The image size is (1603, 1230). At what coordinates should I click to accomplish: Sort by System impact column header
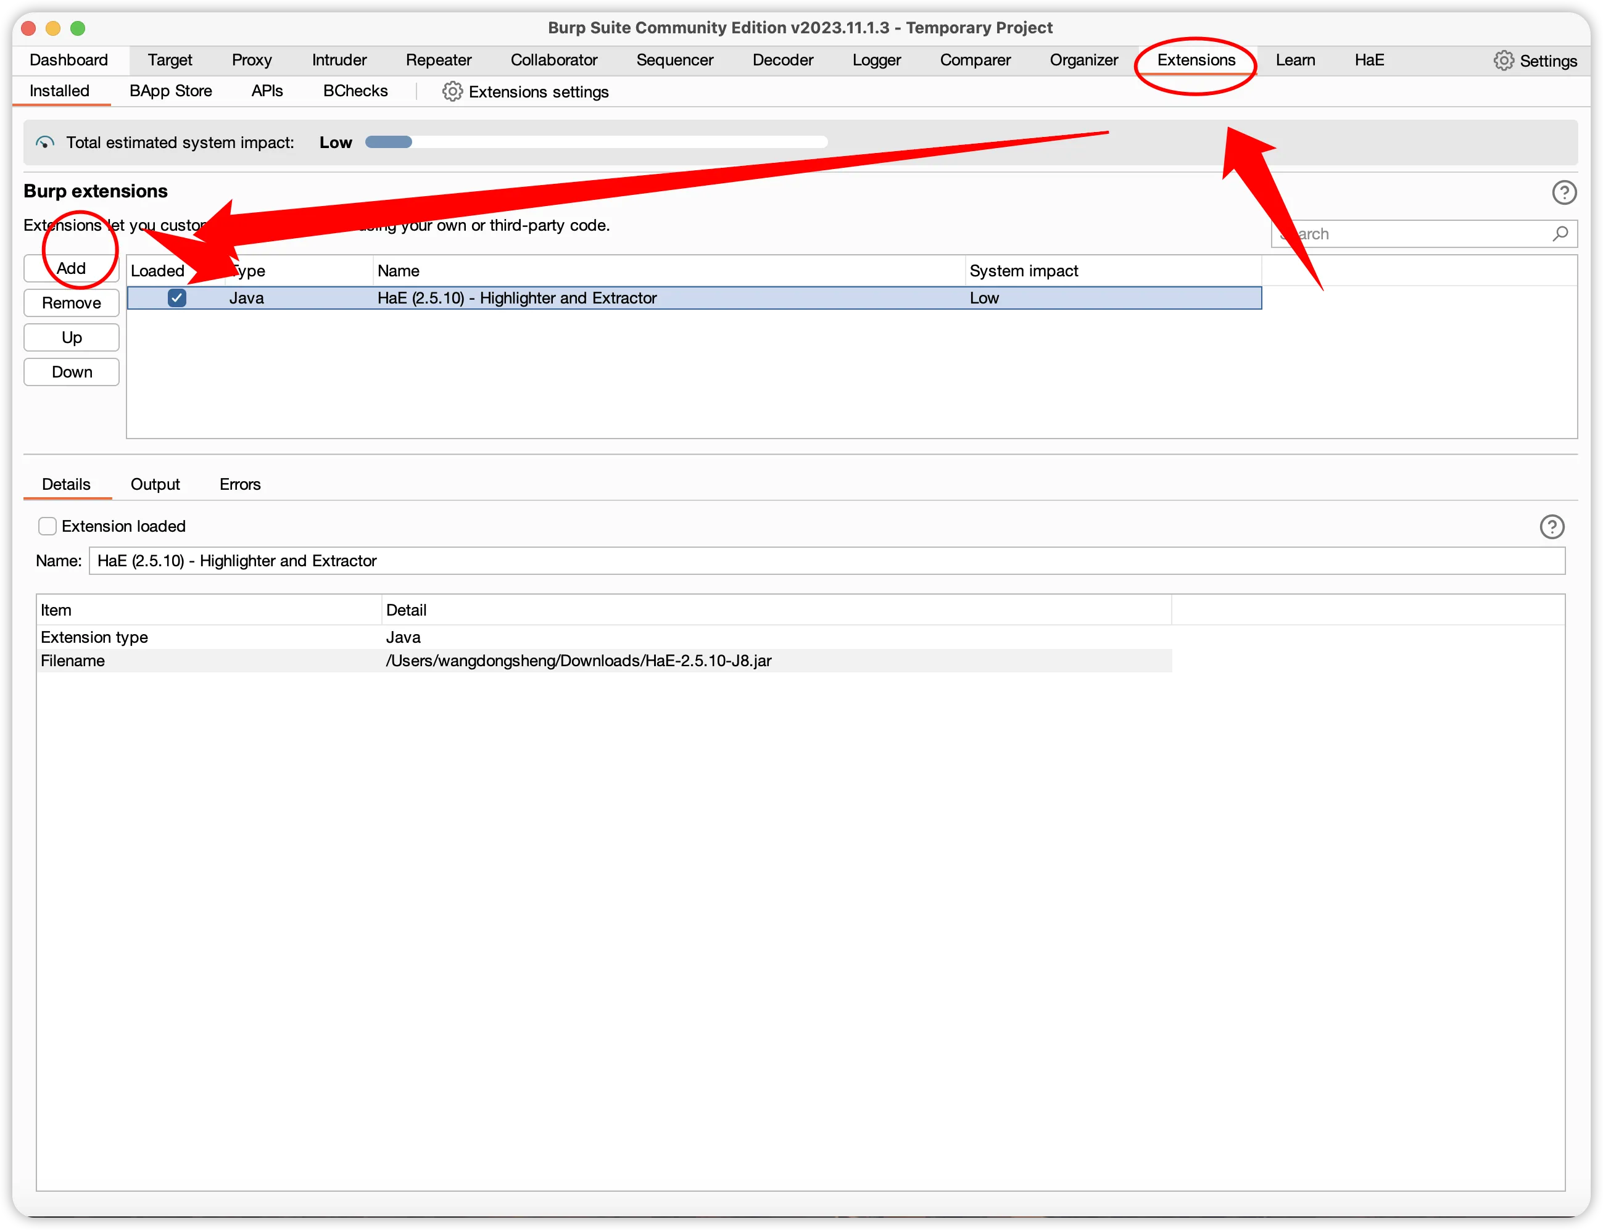click(x=1113, y=271)
